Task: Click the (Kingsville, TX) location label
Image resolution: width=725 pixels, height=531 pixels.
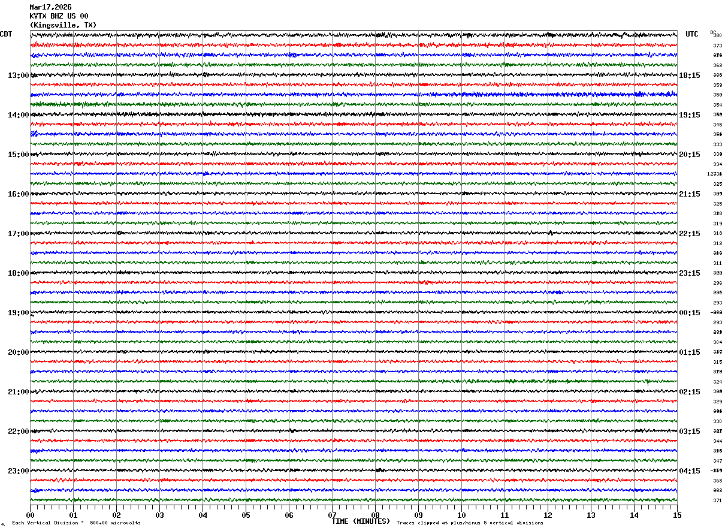Action: (x=63, y=25)
